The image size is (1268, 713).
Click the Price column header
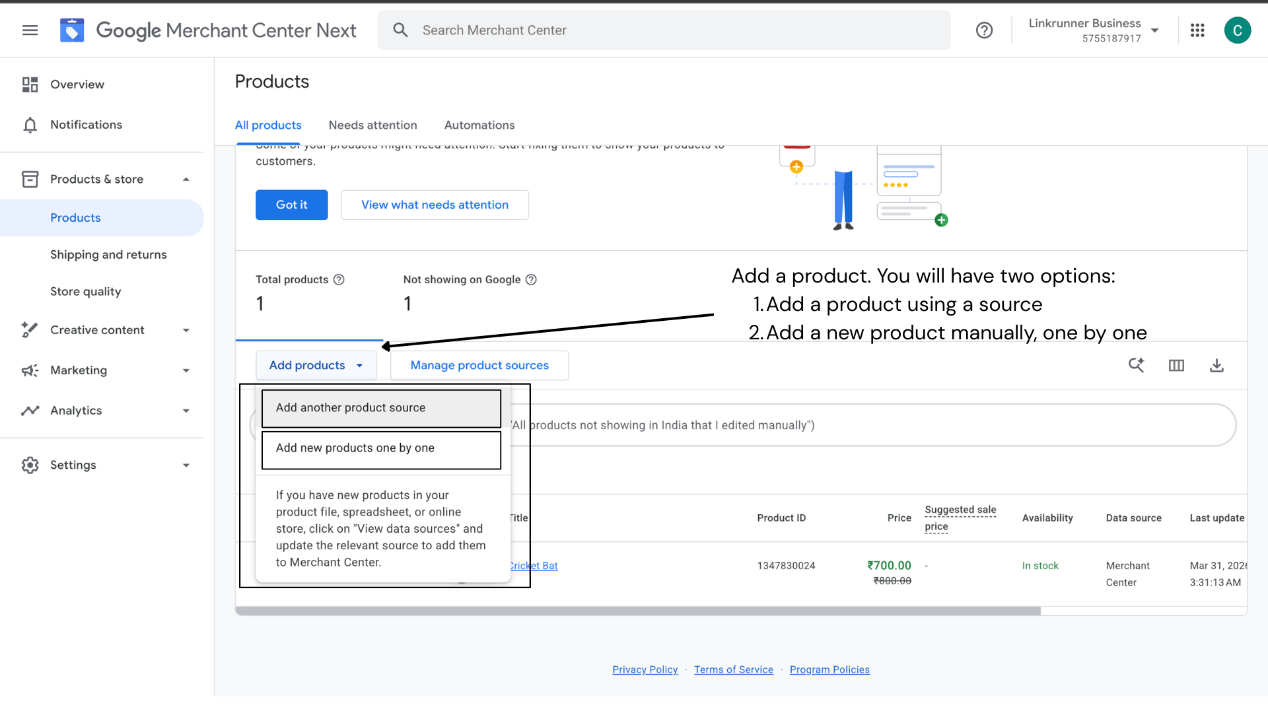click(899, 518)
